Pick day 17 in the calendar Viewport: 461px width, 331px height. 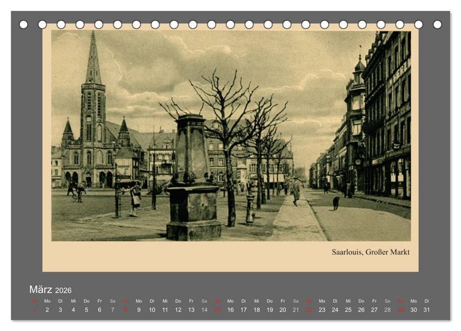(x=244, y=310)
